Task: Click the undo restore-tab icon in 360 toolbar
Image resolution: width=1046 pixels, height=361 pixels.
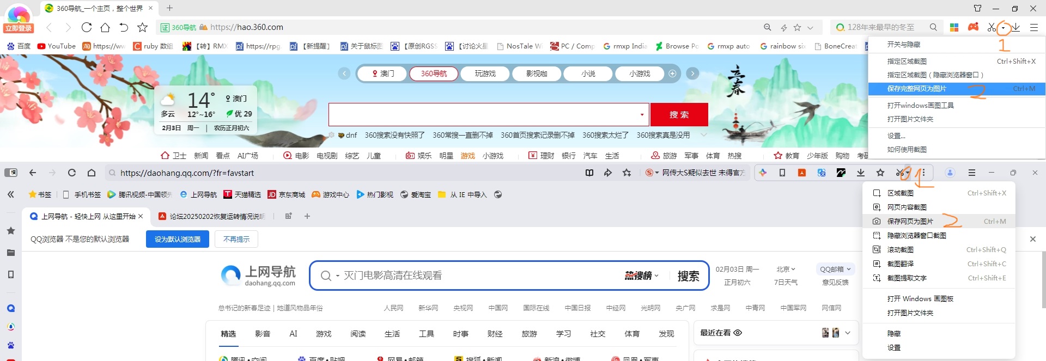Action: [124, 27]
